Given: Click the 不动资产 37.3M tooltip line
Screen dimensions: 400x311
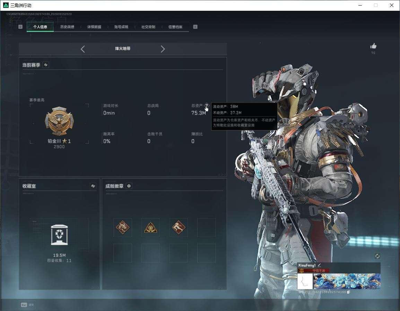Looking at the screenshot, I should point(227,113).
